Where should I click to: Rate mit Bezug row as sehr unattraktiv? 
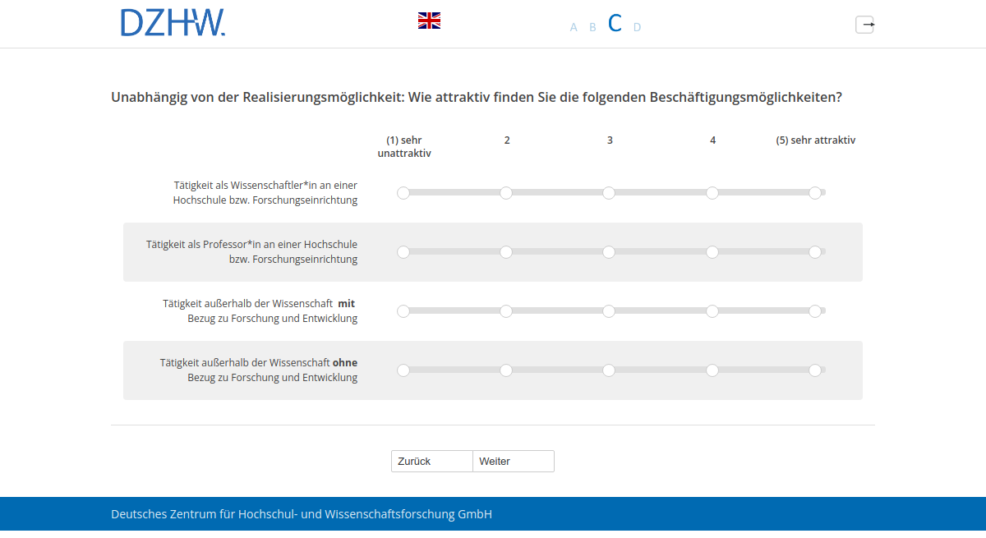pos(403,311)
